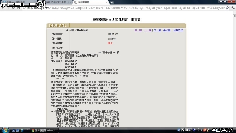This screenshot has height=133, width=236.
Task: Click the language bar help question icon
Action: 194,130
